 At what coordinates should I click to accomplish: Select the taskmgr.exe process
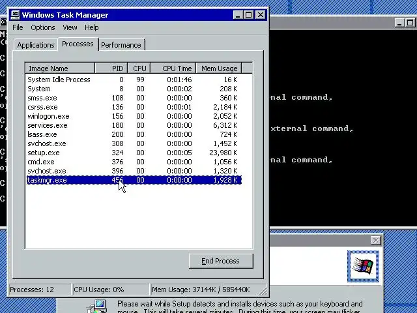point(134,180)
